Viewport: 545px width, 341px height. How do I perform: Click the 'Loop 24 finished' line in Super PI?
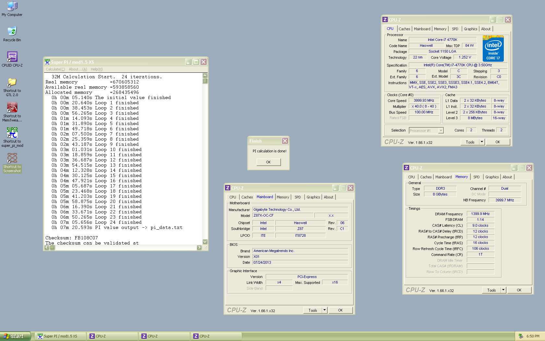click(x=97, y=222)
